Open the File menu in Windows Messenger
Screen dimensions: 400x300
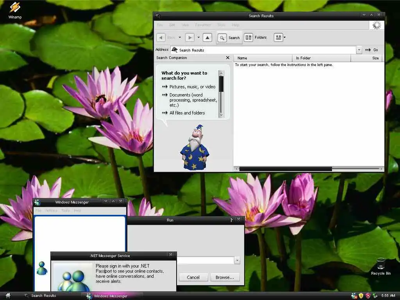coord(39,211)
